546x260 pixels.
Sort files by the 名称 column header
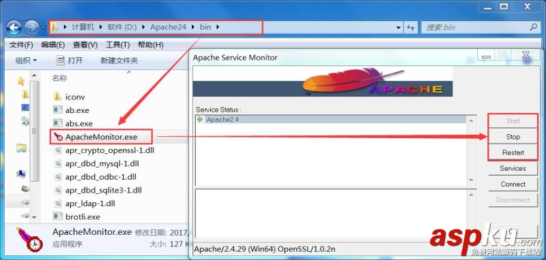coord(59,78)
